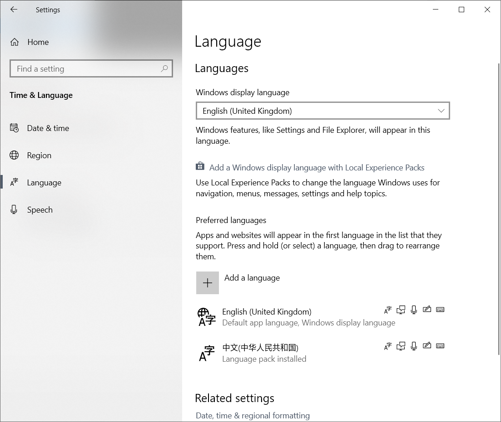Select the Language section in the sidebar

(x=44, y=182)
